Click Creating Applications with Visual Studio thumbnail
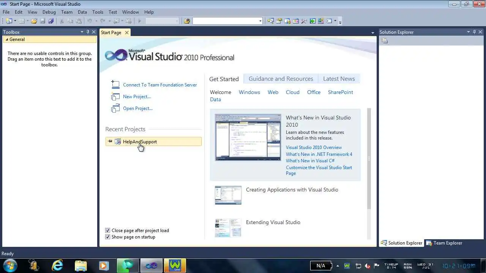The width and height of the screenshot is (486, 273). tap(228, 195)
